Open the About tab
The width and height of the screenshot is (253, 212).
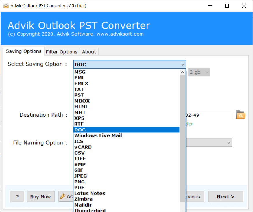coord(89,52)
